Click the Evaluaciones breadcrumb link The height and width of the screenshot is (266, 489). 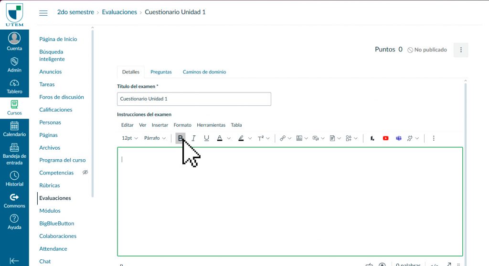click(119, 12)
